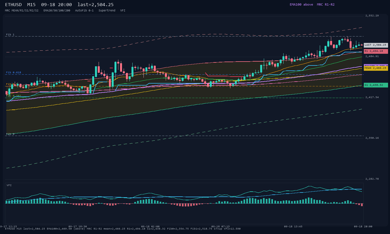Image resolution: width=390 pixels, height=234 pixels.
Task: Click the 2,417.54 price axis label
Action: (x=372, y=97)
